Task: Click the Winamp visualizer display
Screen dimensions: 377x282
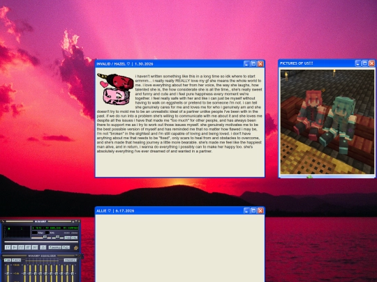Action: pyautogui.click(x=17, y=232)
